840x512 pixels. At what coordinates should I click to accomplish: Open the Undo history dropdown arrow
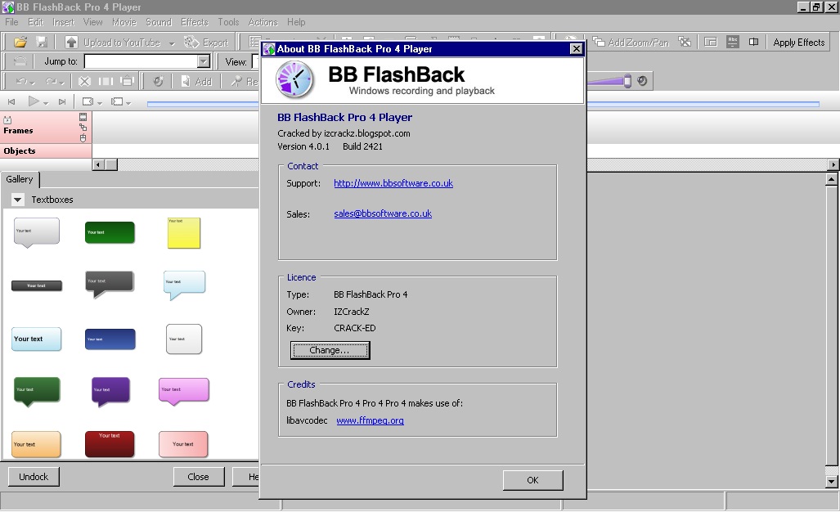(32, 83)
